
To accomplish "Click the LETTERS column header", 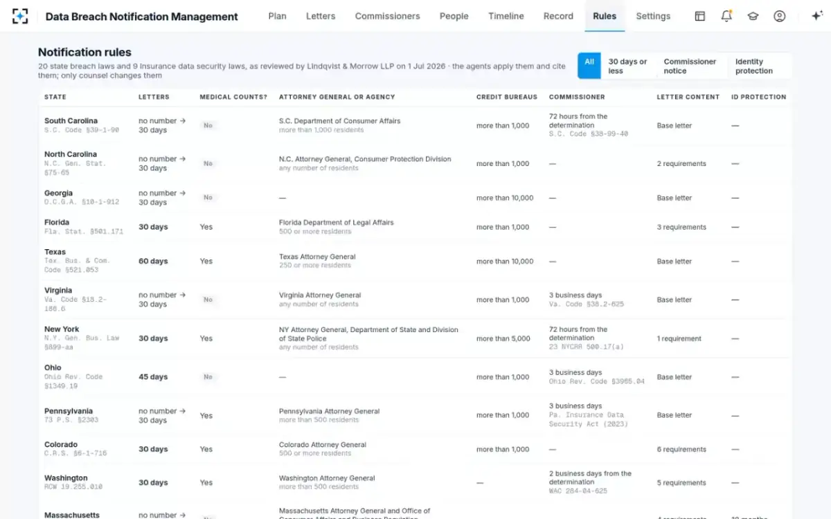I will (x=154, y=97).
